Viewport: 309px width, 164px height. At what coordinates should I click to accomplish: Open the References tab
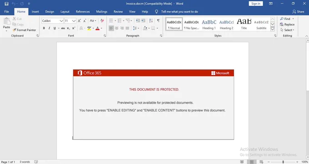click(83, 12)
